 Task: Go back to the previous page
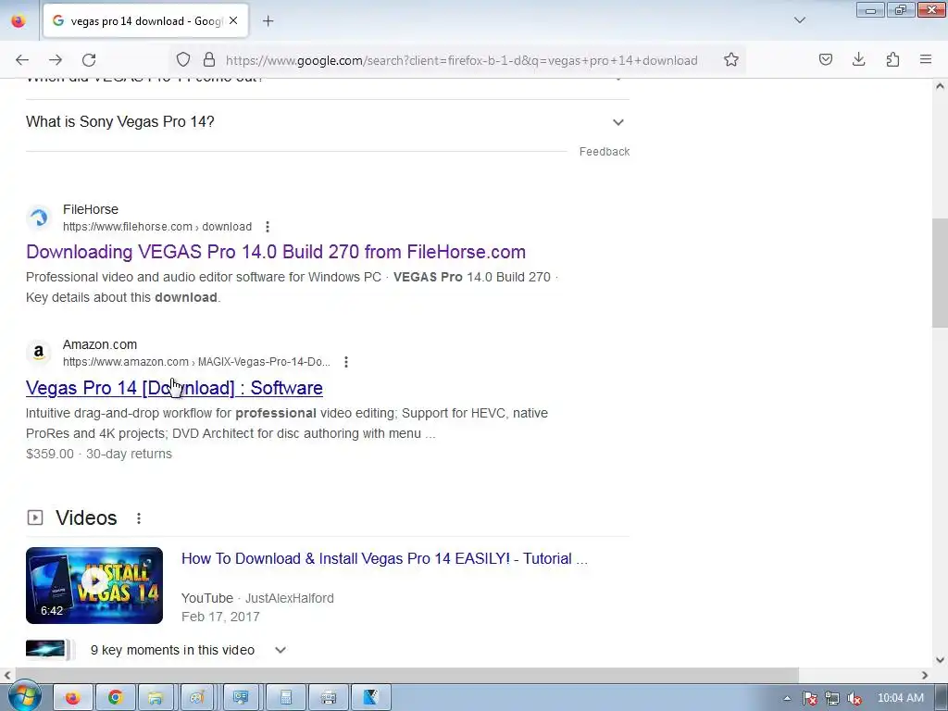click(x=22, y=60)
